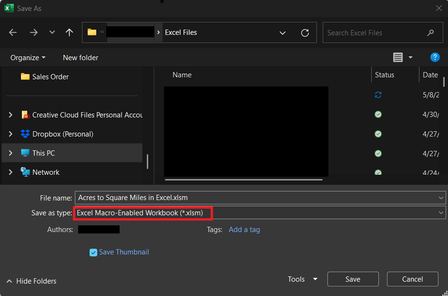The height and width of the screenshot is (296, 448).
Task: Click the Sales Order folder icon
Action: coord(25,76)
